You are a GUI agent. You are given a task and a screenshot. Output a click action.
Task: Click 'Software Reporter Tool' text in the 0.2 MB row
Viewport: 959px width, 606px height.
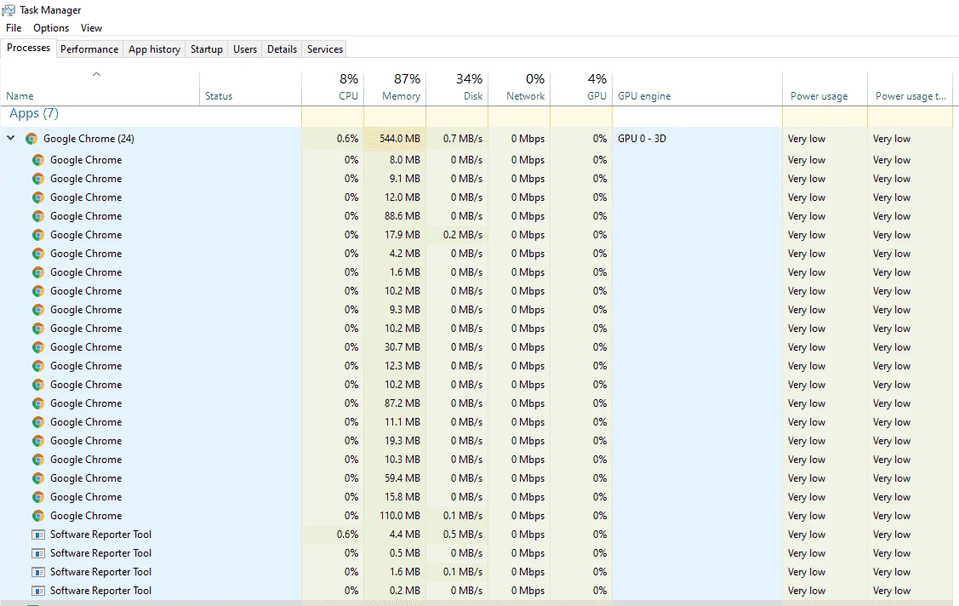click(x=101, y=591)
